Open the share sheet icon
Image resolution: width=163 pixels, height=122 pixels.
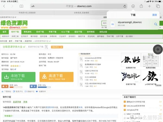pos(141,6)
